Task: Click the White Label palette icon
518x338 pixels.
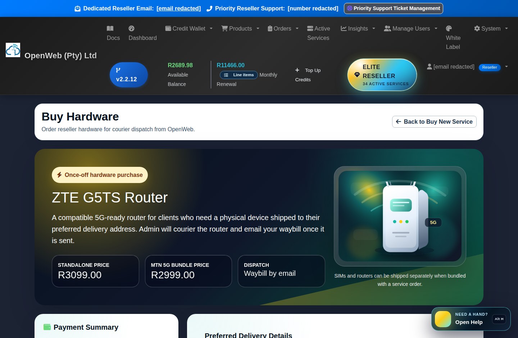Action: pyautogui.click(x=449, y=28)
